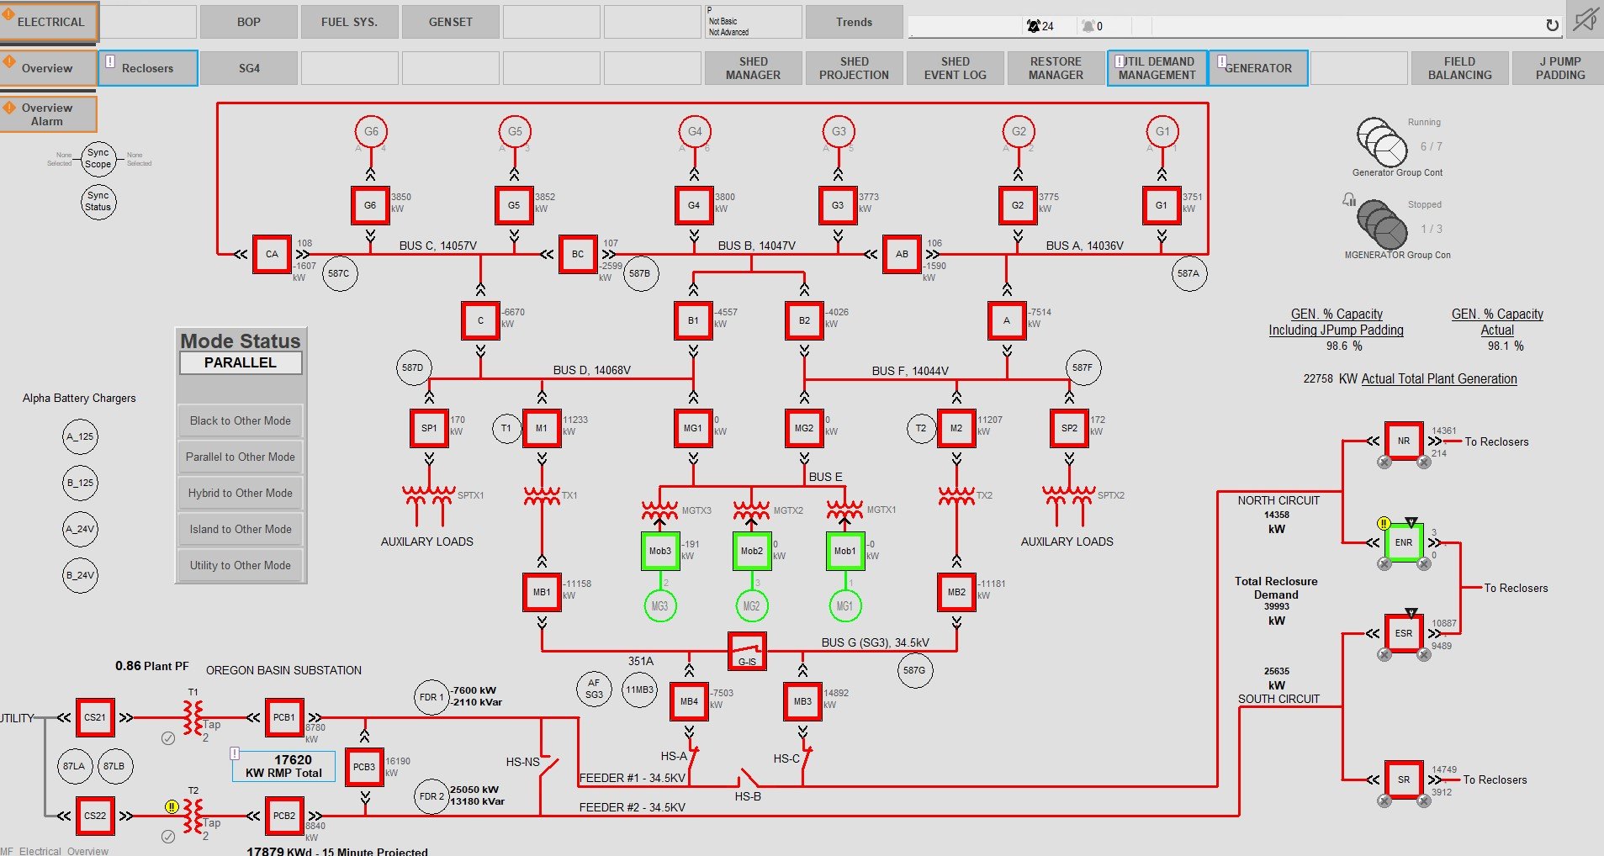Open SHED PROJECTION screen
Viewport: 1604px width, 856px height.
click(855, 68)
